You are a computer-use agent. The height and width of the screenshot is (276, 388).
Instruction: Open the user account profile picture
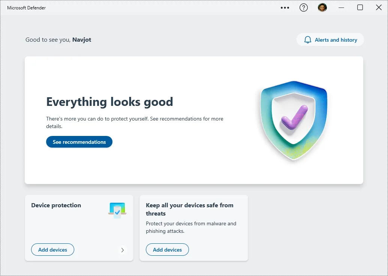(322, 8)
